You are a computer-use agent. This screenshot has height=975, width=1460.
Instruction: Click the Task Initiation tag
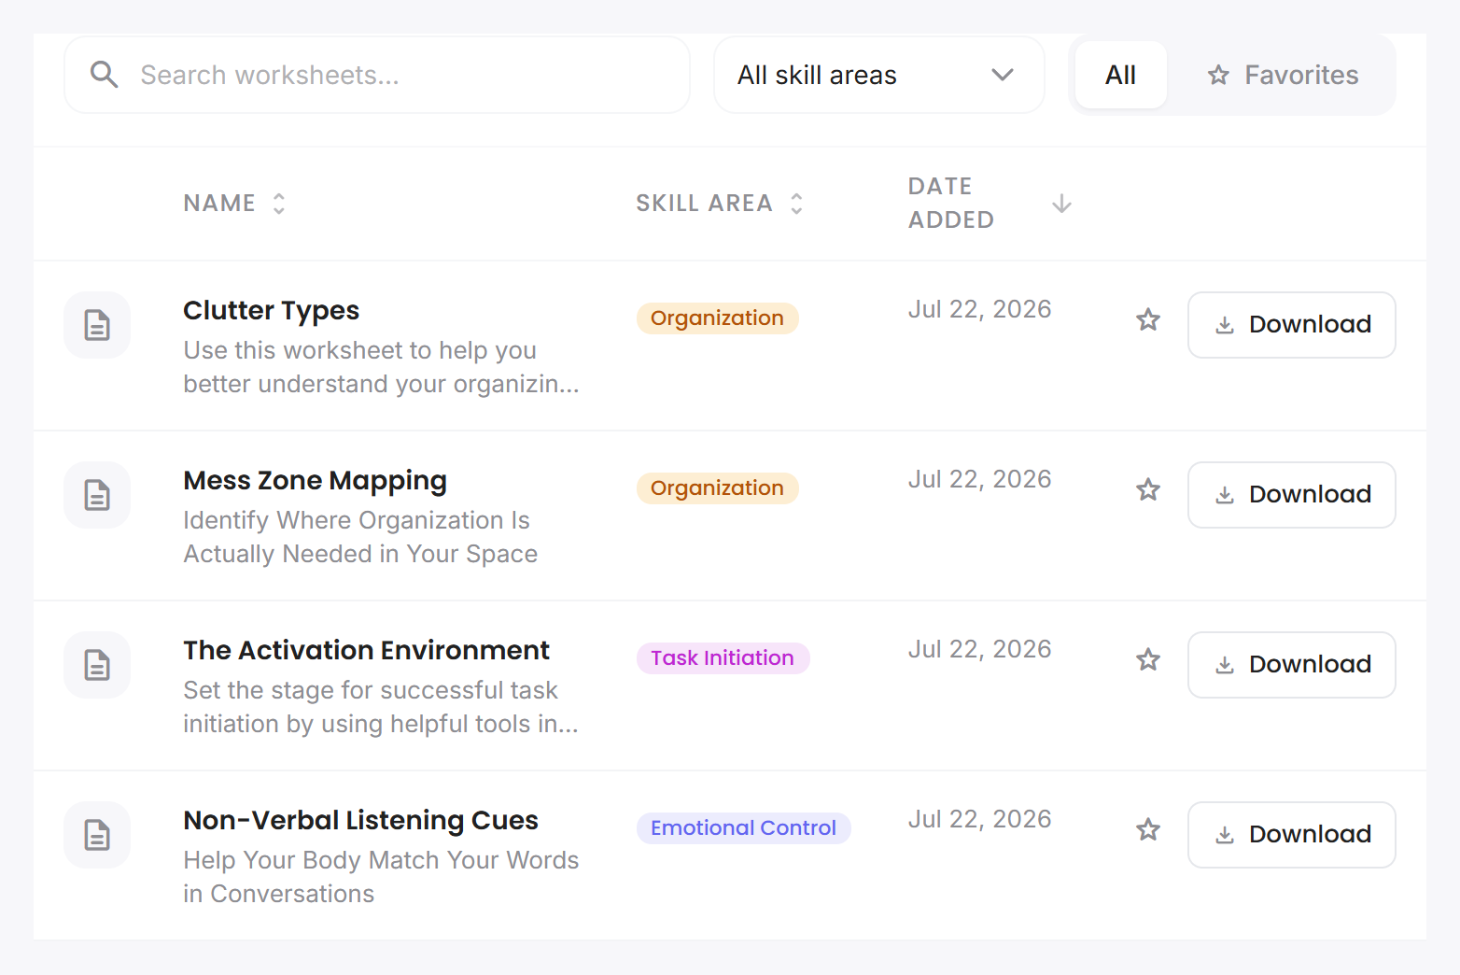[723, 658]
